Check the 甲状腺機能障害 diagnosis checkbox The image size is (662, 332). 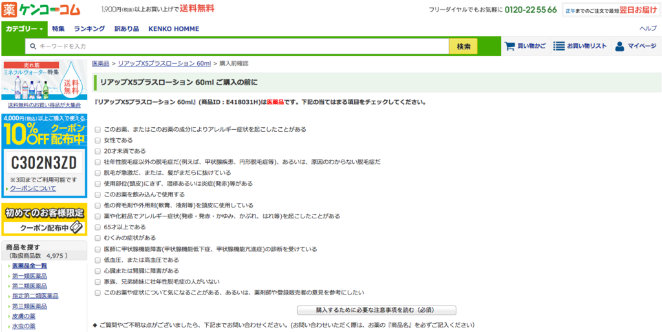point(98,249)
